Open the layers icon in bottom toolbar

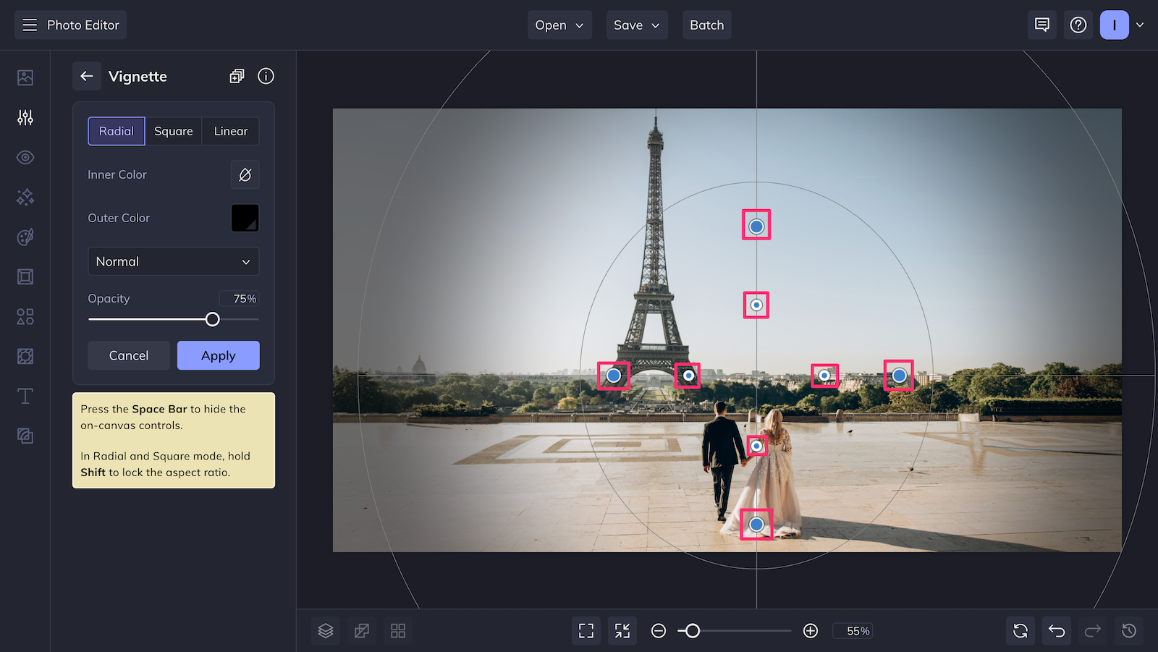[x=325, y=630]
